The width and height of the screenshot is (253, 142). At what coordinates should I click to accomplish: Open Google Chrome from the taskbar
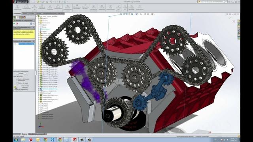click(45, 140)
